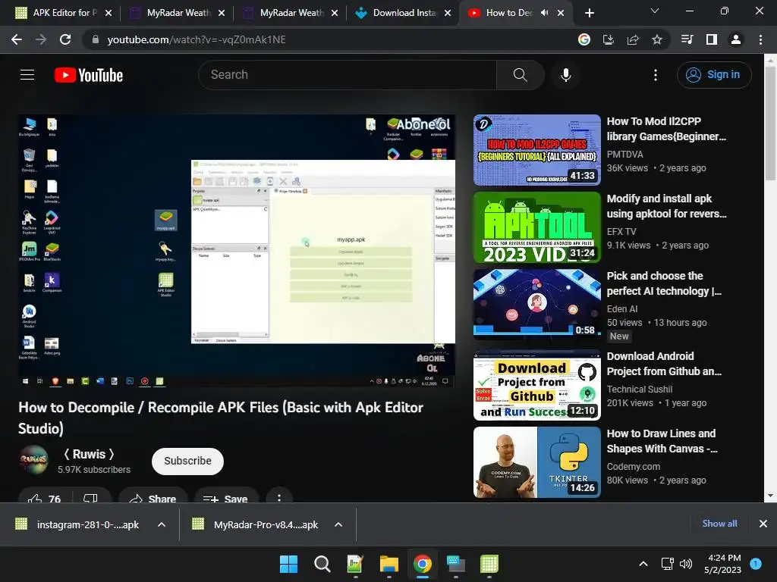
Task: Close the Download Instagram tab
Action: point(448,13)
